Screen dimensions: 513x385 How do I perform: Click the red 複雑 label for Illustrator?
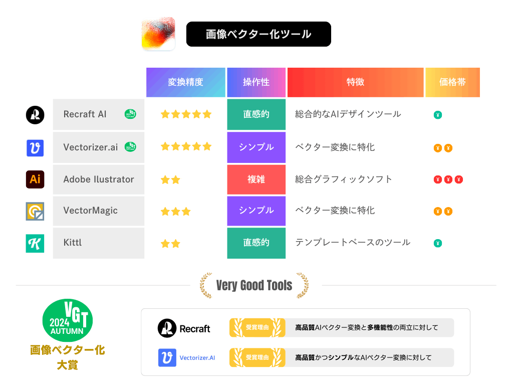pos(256,179)
